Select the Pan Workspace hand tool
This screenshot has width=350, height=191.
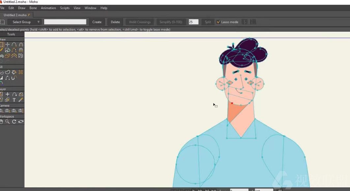click(x=2, y=122)
